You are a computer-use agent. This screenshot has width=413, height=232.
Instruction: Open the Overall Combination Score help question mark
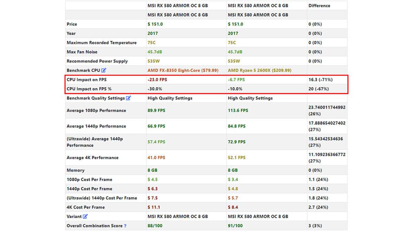(x=125, y=226)
